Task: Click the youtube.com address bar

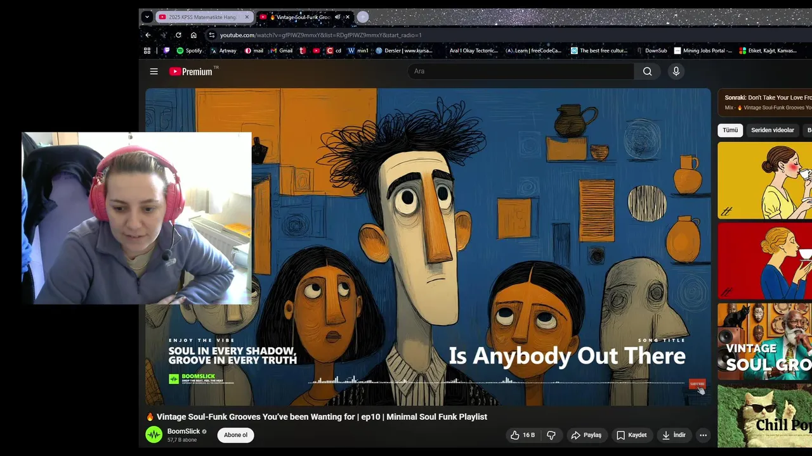Action: (507, 35)
